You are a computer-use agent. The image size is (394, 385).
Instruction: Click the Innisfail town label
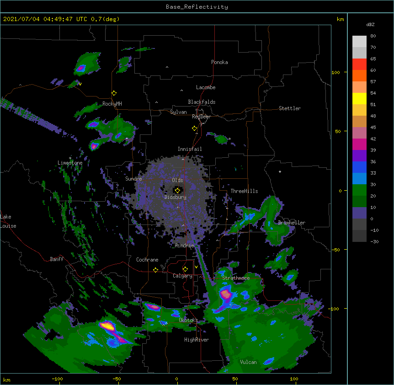point(190,149)
